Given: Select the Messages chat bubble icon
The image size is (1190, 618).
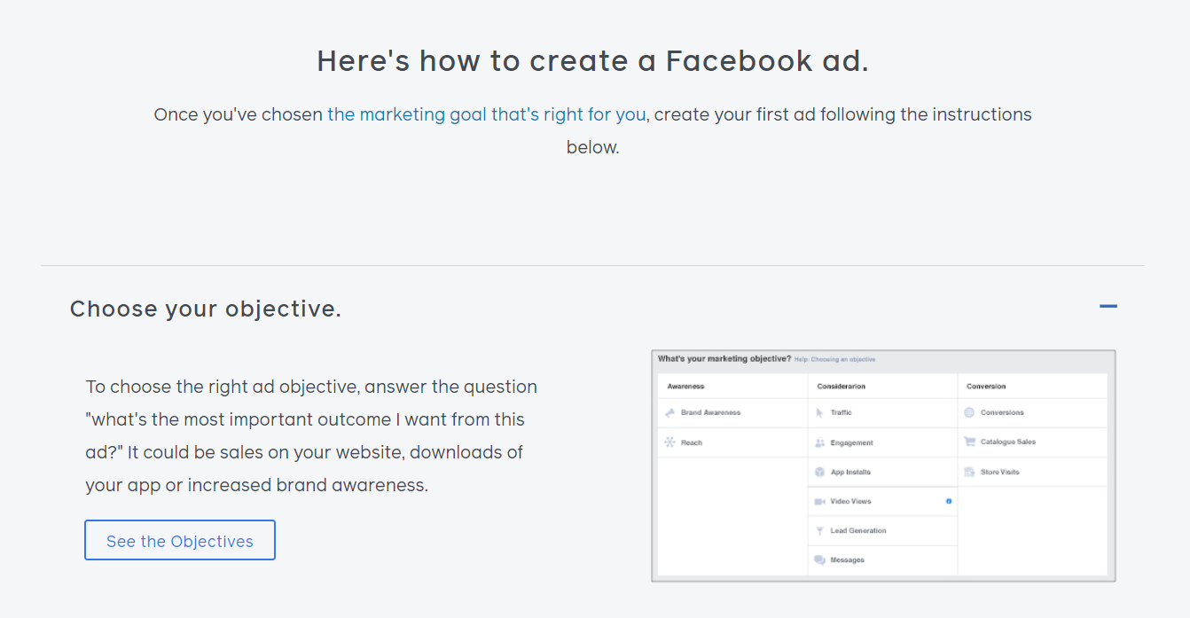Looking at the screenshot, I should click(x=820, y=559).
